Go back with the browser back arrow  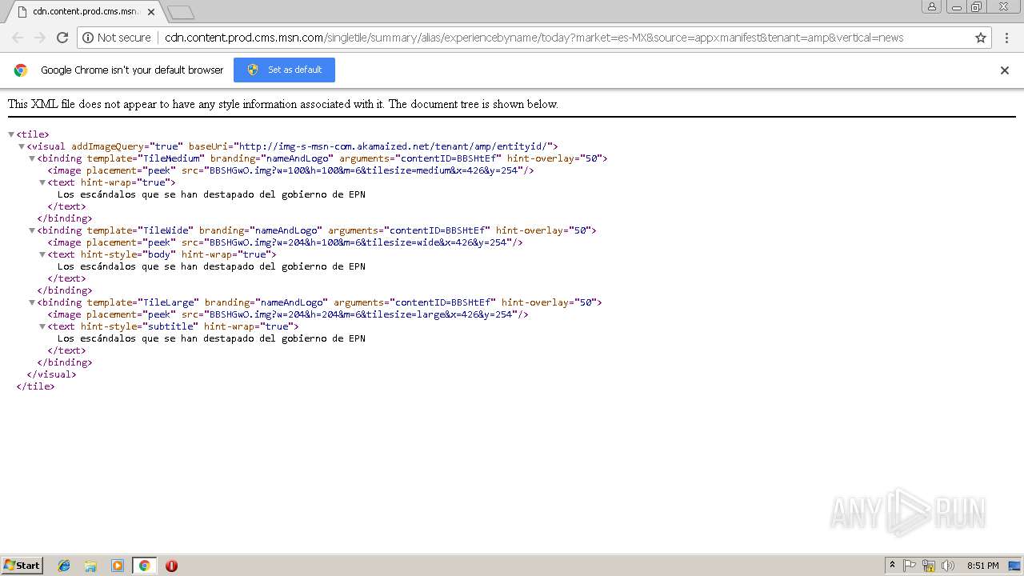[18, 38]
